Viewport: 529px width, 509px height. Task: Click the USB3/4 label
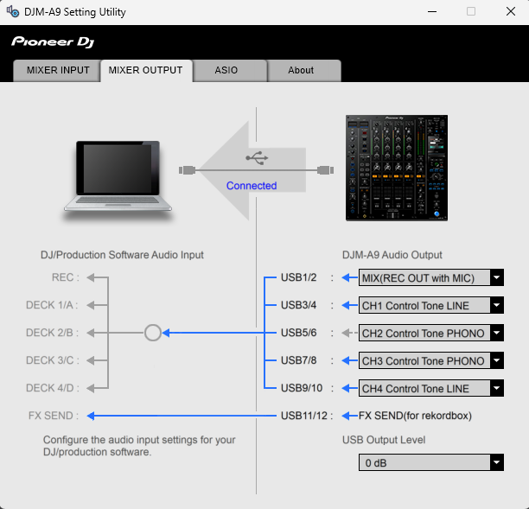coord(298,305)
